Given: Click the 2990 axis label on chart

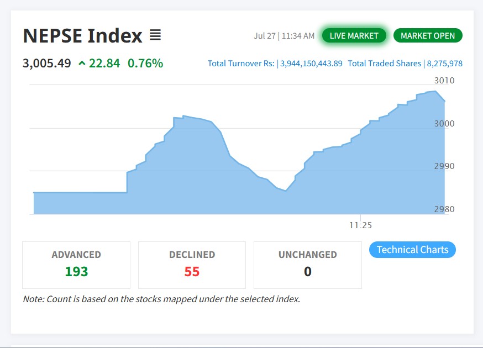Looking at the screenshot, I should pos(444,166).
